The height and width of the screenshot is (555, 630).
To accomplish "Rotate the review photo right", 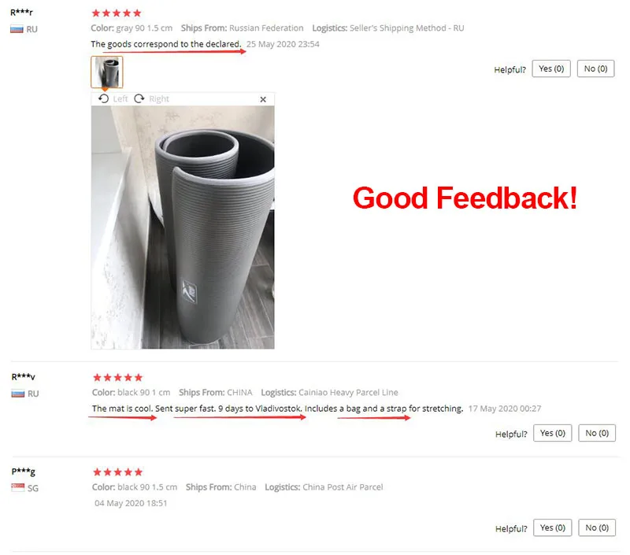I will [x=151, y=98].
